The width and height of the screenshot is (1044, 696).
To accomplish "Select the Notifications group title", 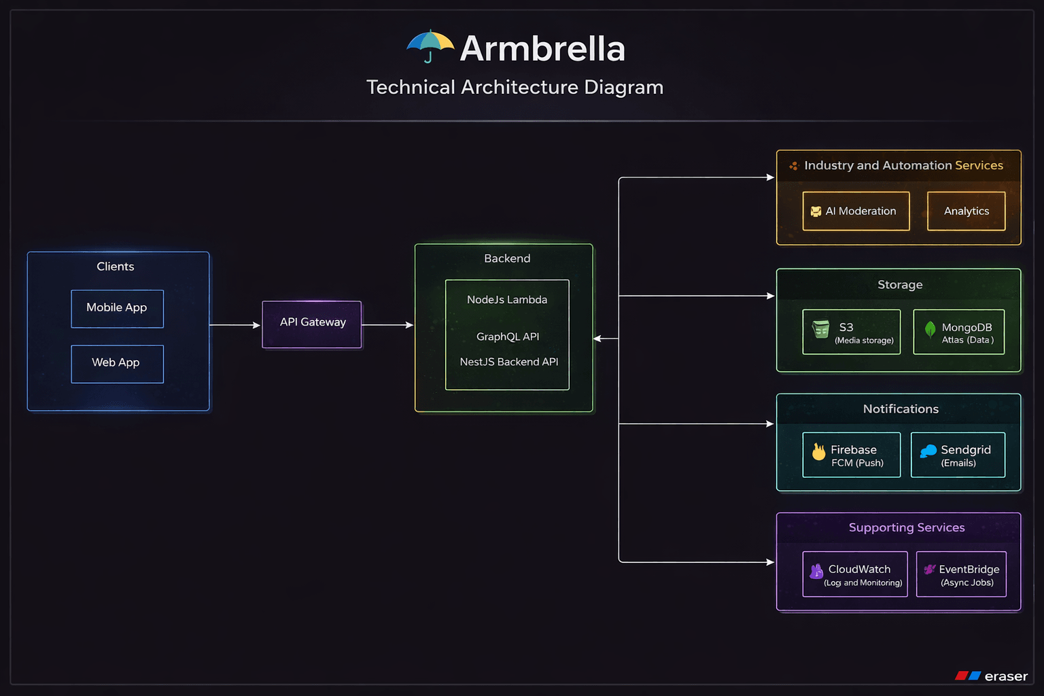I will [900, 409].
